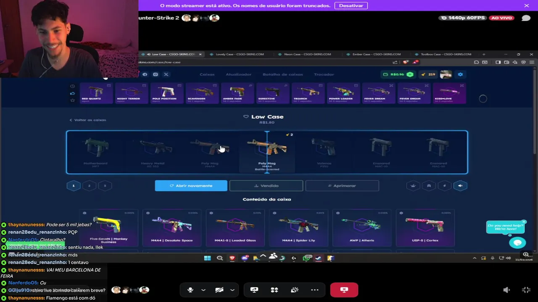Open the browser hamburger menu

click(x=532, y=62)
